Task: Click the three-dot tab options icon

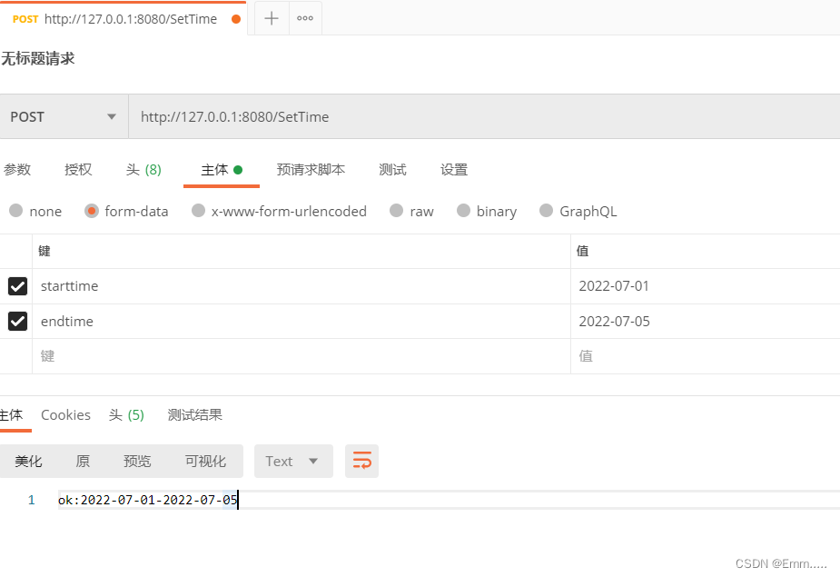Action: click(304, 17)
